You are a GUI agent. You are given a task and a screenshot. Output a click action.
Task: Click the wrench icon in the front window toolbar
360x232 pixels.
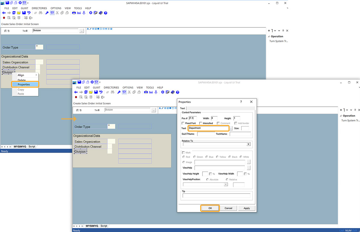tap(119, 92)
